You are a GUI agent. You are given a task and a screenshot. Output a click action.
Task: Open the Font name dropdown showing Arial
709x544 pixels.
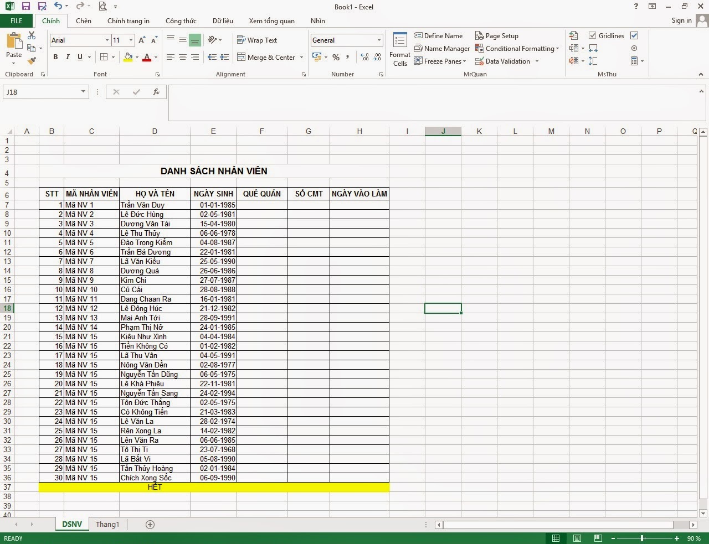point(107,40)
